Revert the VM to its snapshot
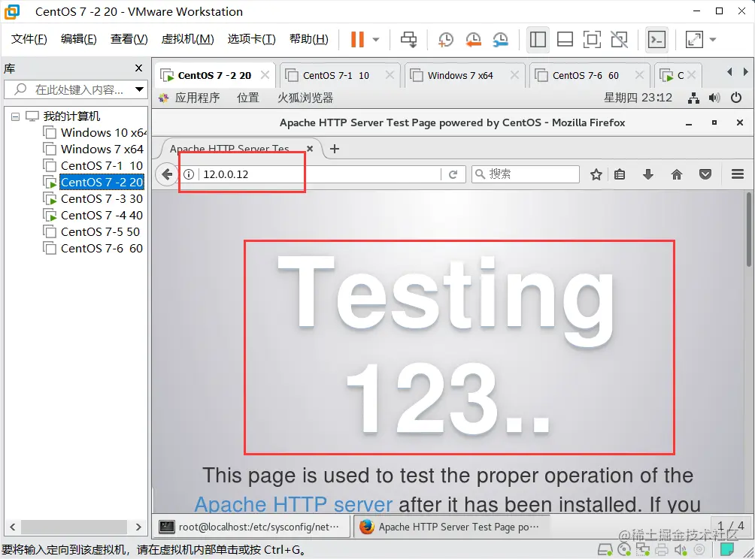The height and width of the screenshot is (559, 755). tap(473, 40)
